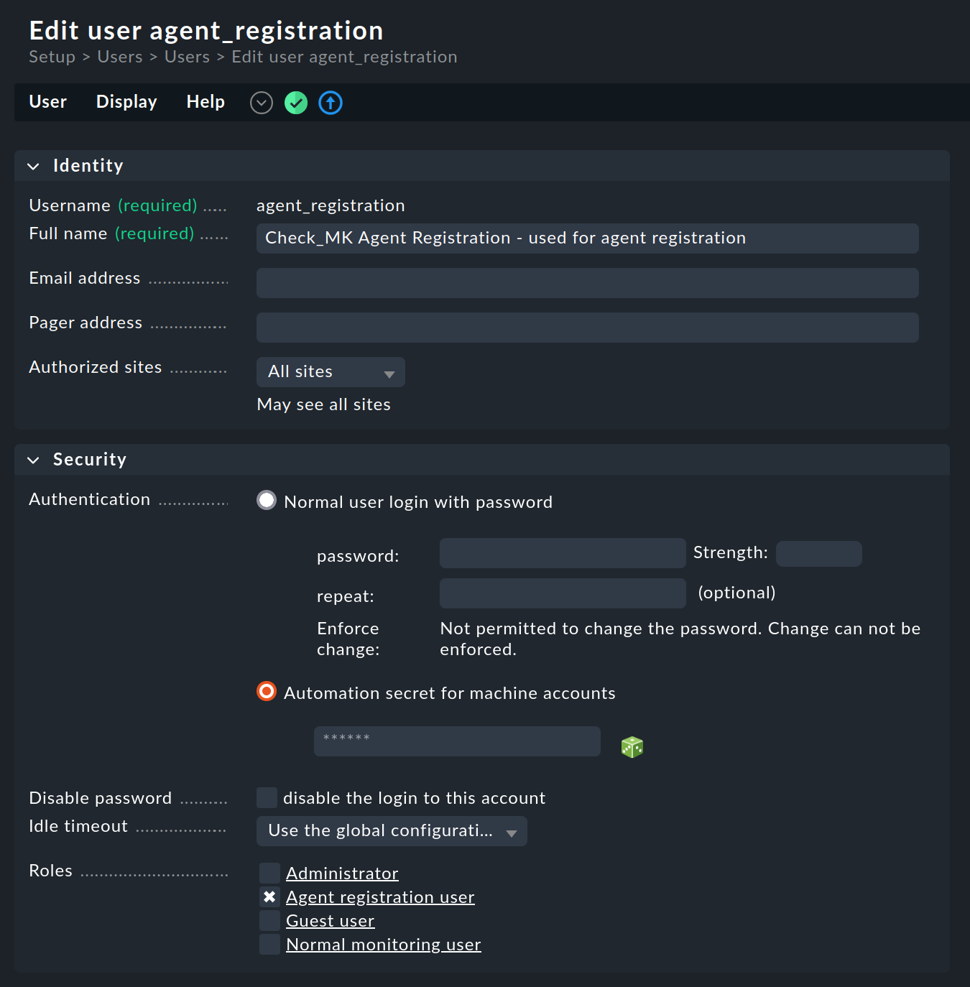Viewport: 970px width, 987px height.
Task: Open the User menu
Action: click(47, 102)
